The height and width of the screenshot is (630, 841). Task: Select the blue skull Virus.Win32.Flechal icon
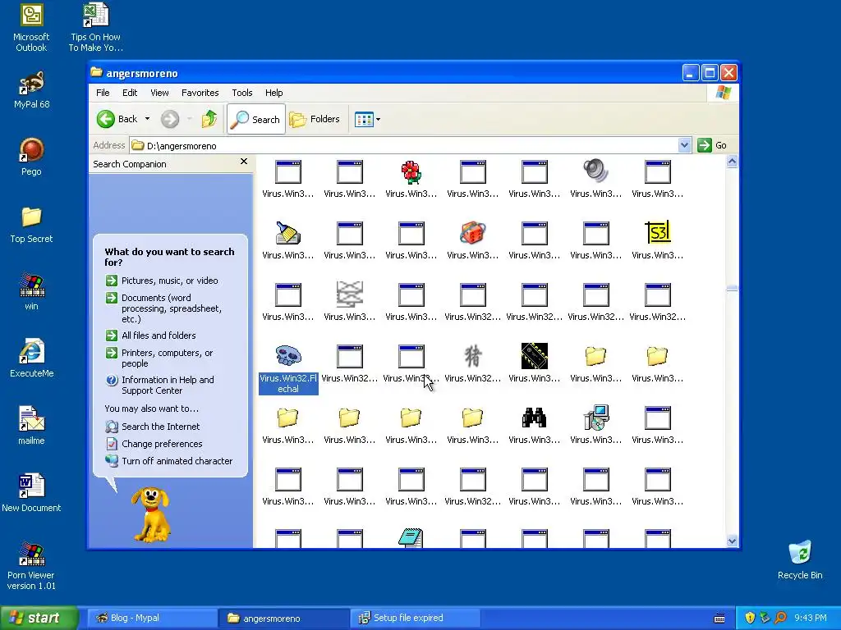click(x=288, y=356)
